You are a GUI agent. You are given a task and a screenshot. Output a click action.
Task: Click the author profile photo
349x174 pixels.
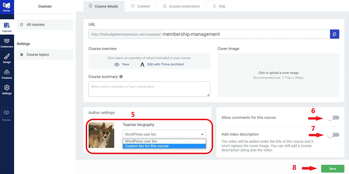(101, 135)
